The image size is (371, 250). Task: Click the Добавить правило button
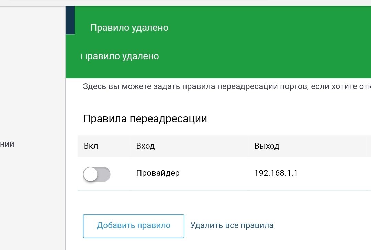[x=133, y=226]
